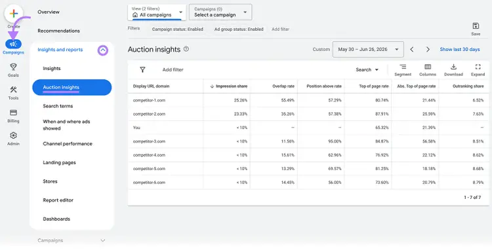Viewport: 492px width, 250px height.
Task: Click the 87.91% top of page cell
Action: (382, 114)
